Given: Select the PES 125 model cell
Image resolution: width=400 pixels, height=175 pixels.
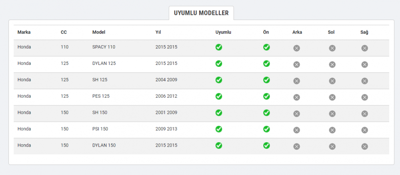Looking at the screenshot, I should coord(101,96).
